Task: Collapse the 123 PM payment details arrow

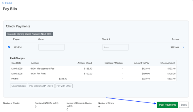Action: (x=183, y=47)
